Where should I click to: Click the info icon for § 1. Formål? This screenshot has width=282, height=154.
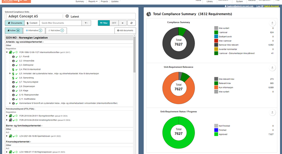(x=13, y=56)
